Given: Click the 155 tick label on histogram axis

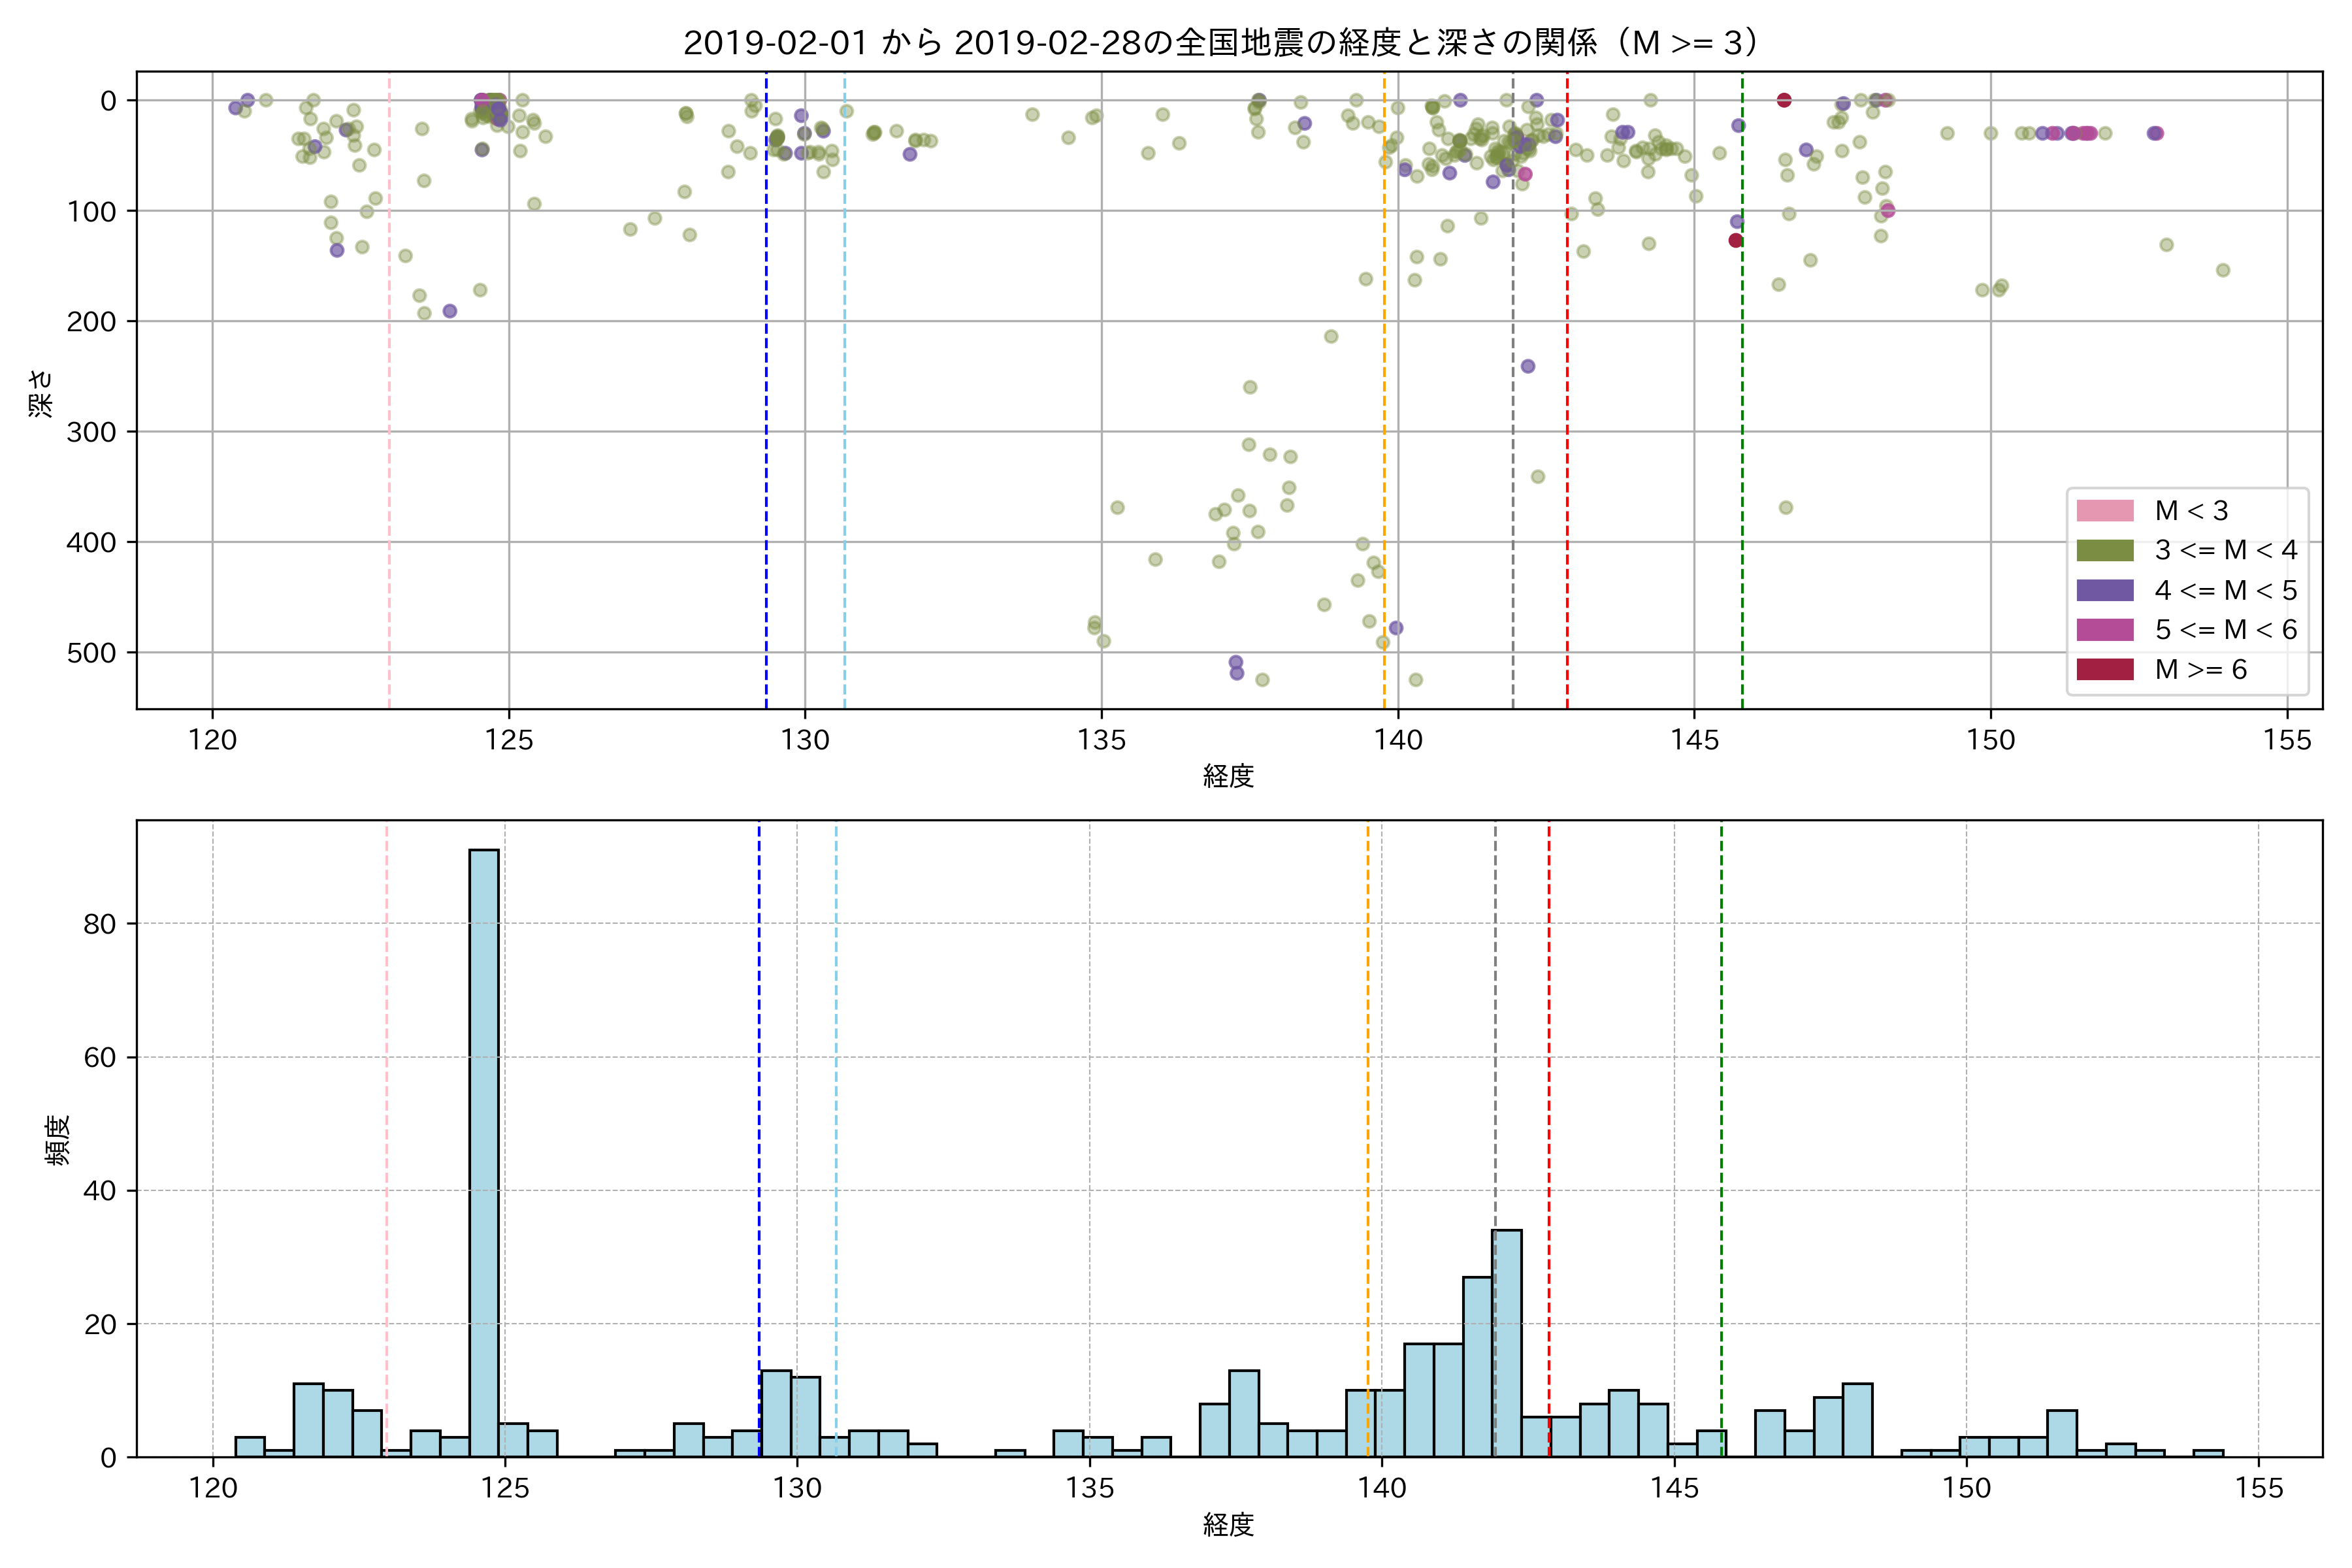Looking at the screenshot, I should [x=2259, y=1488].
